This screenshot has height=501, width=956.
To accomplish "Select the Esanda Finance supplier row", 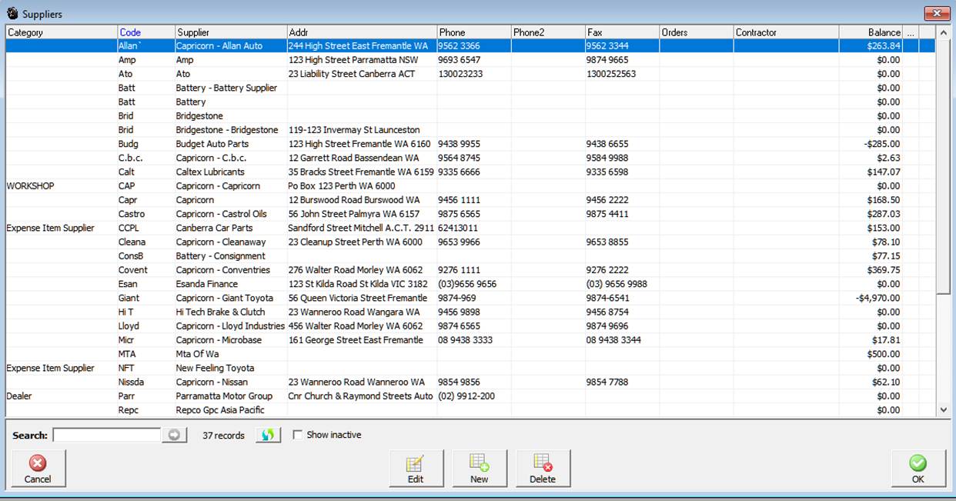I will tap(207, 284).
